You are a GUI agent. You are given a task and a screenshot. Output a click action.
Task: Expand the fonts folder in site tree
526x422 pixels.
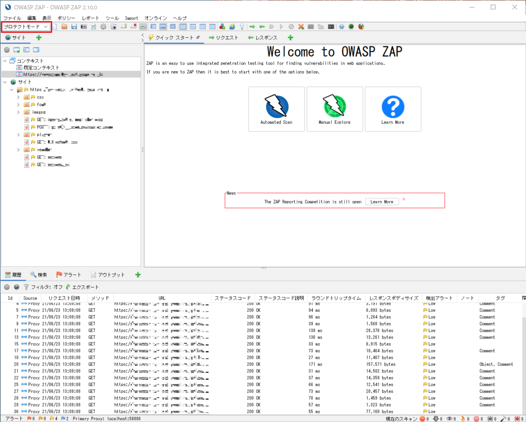point(18,105)
